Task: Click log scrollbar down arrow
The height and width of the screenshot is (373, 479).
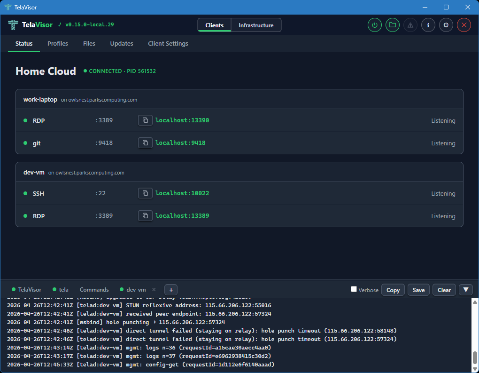Action: 475,369
